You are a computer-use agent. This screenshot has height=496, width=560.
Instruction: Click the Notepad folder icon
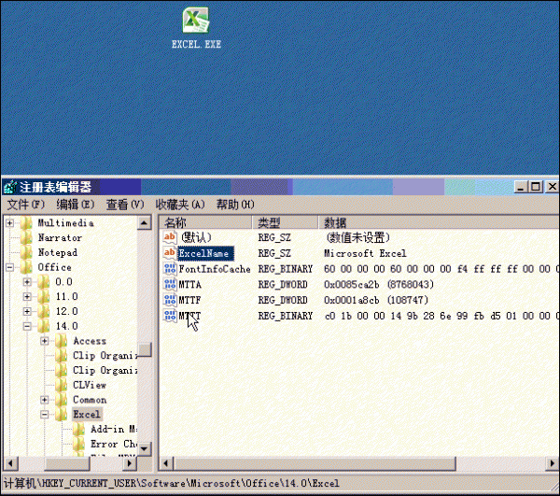pyautogui.click(x=26, y=252)
